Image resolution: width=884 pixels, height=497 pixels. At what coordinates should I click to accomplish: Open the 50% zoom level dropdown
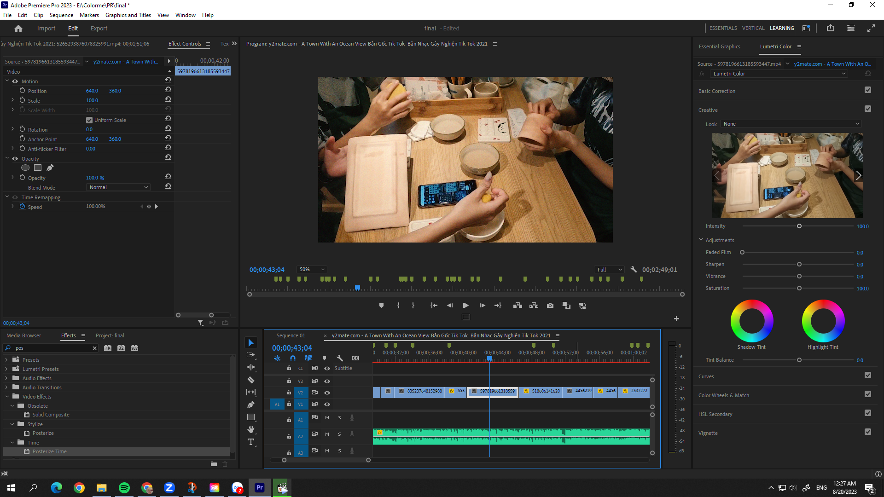[312, 270]
